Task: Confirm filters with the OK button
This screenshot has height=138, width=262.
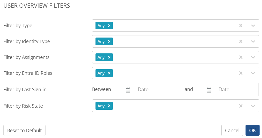Action: tap(252, 130)
